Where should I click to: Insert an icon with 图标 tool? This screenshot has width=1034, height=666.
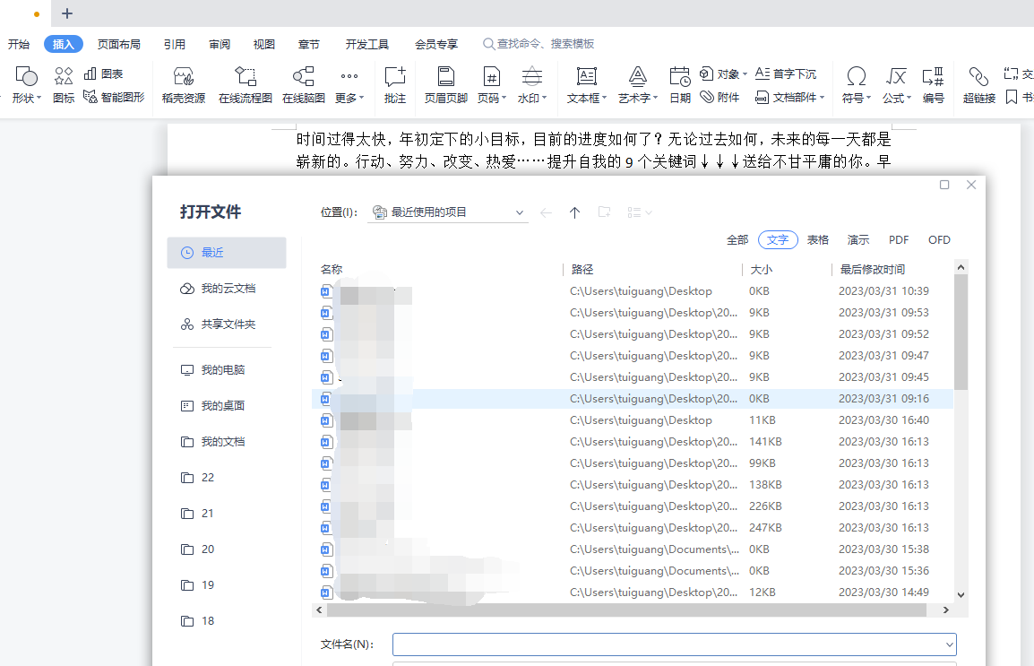pos(64,85)
